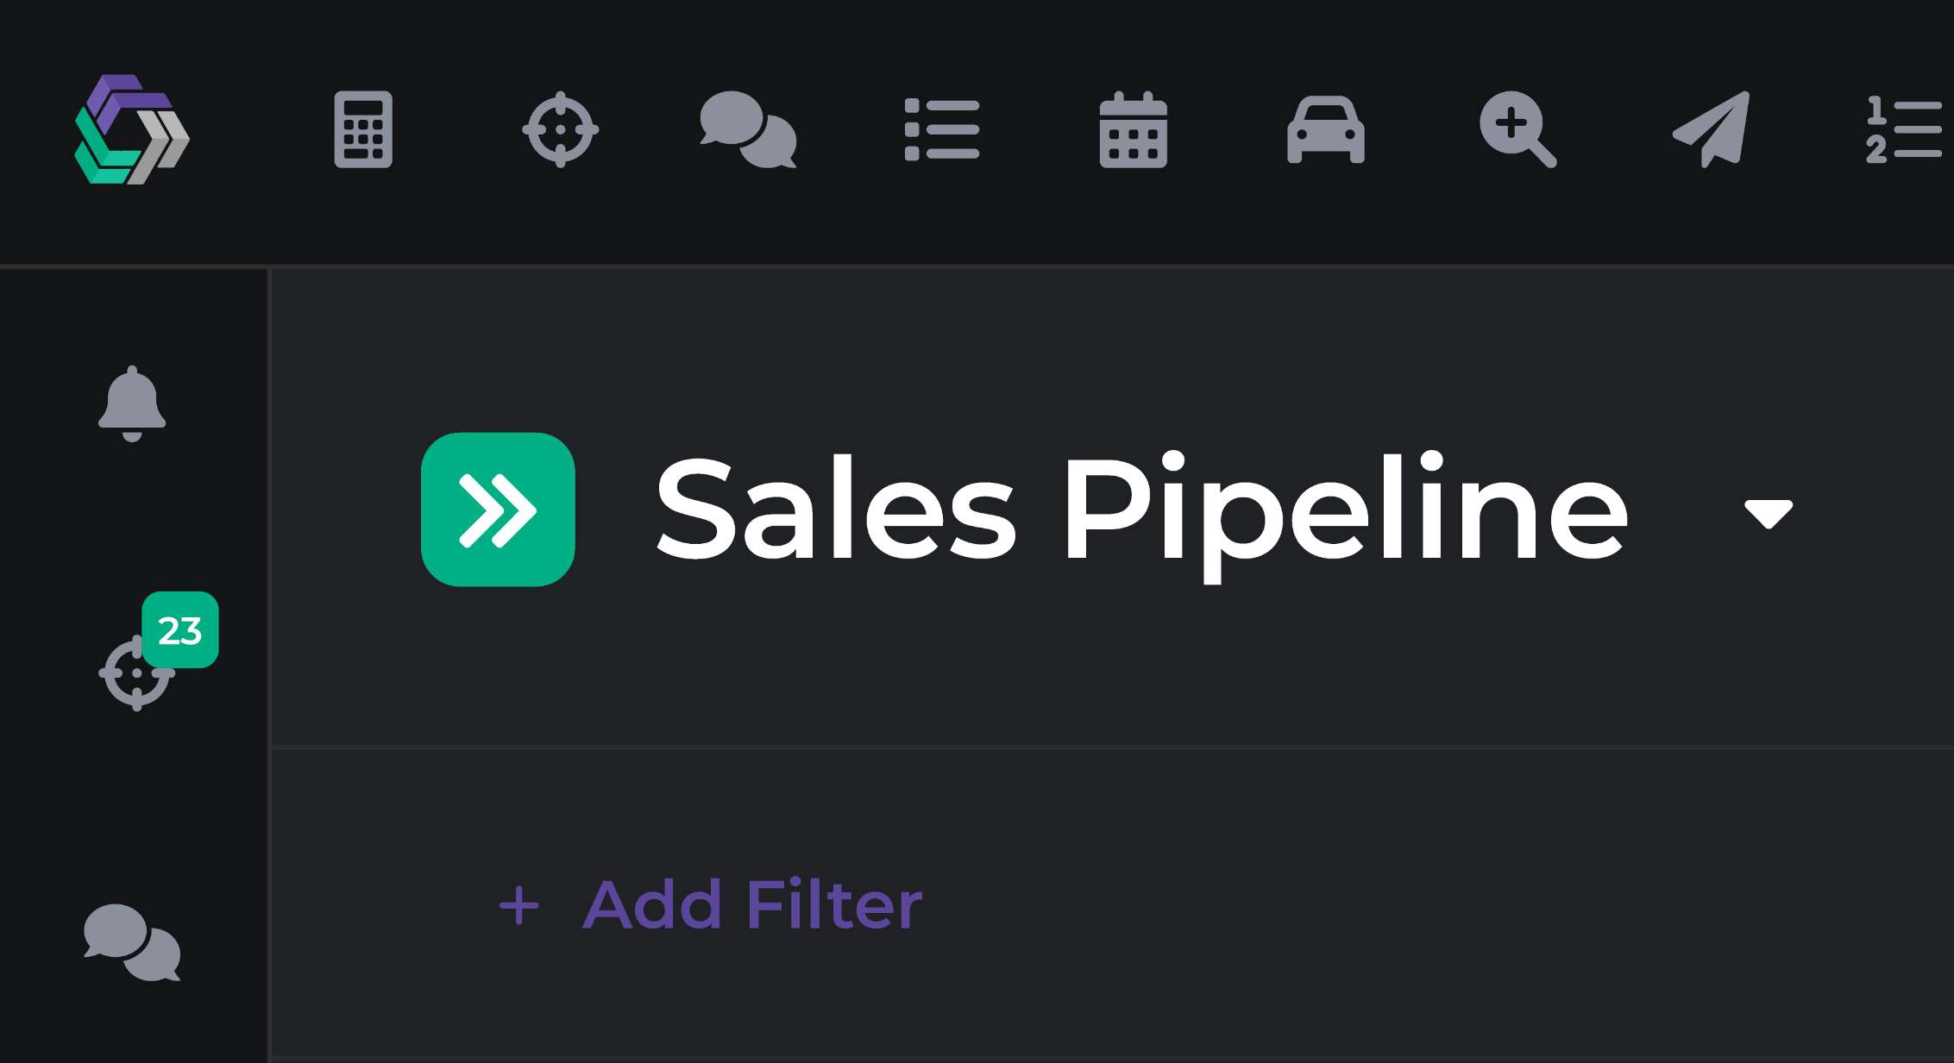
Task: Open the bulleted list view icon
Action: pos(941,129)
